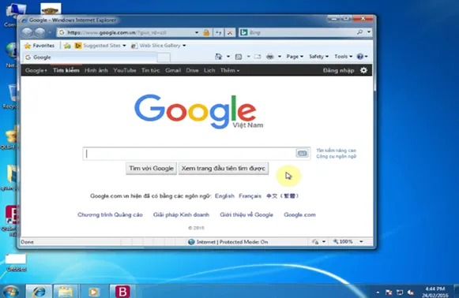Open Chương trình Quảng cáo link
Screen dimensions: 459x298
[110, 214]
